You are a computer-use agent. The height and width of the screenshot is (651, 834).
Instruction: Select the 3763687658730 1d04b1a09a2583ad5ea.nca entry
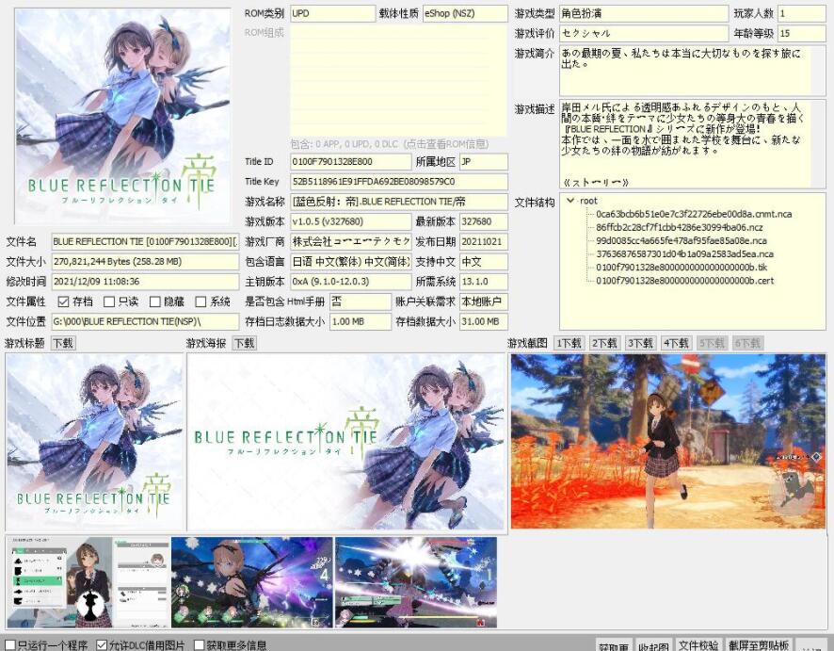(x=684, y=254)
